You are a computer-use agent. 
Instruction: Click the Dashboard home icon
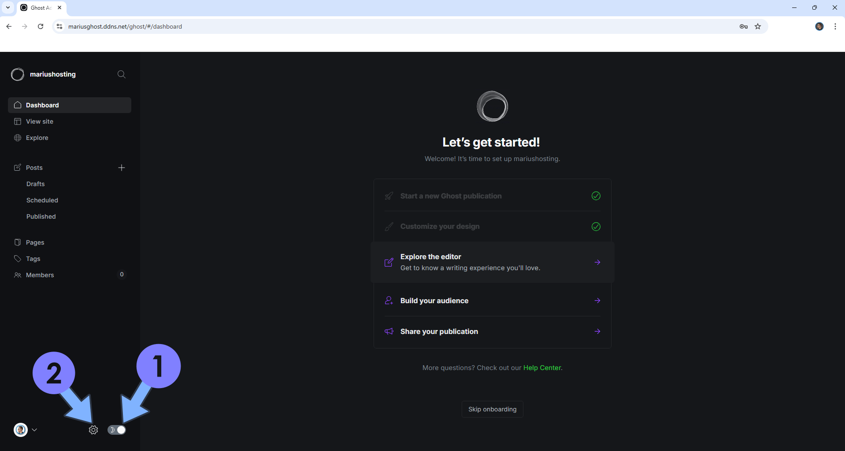[18, 105]
